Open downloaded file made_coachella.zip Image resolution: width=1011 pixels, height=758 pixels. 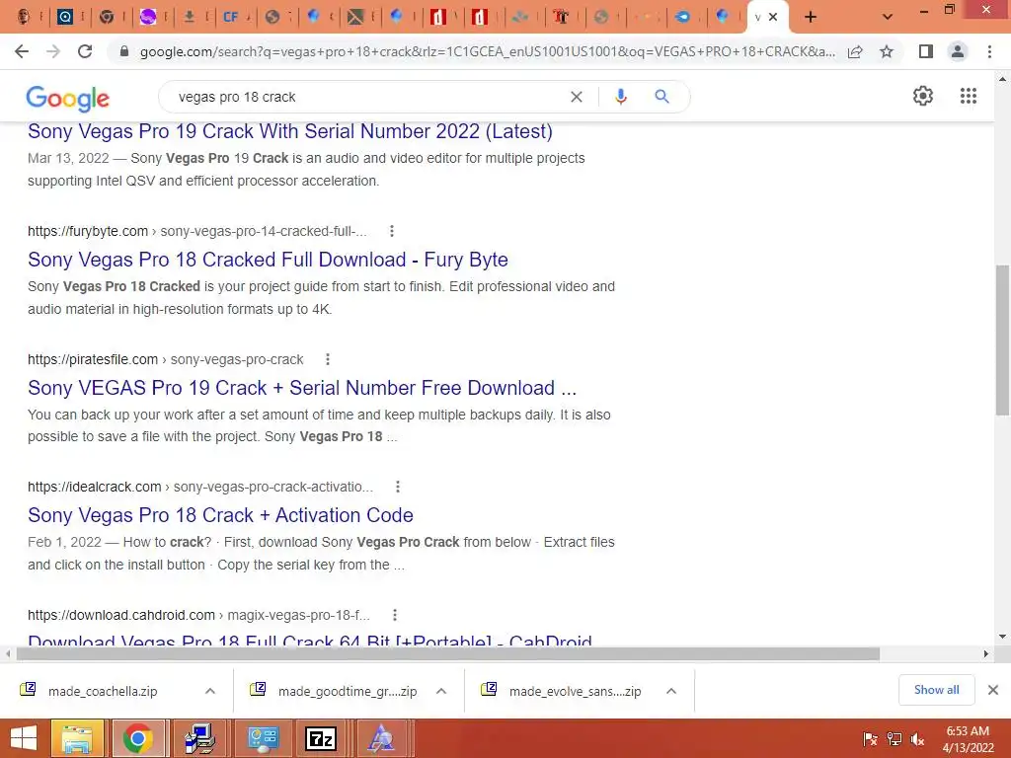coord(103,692)
